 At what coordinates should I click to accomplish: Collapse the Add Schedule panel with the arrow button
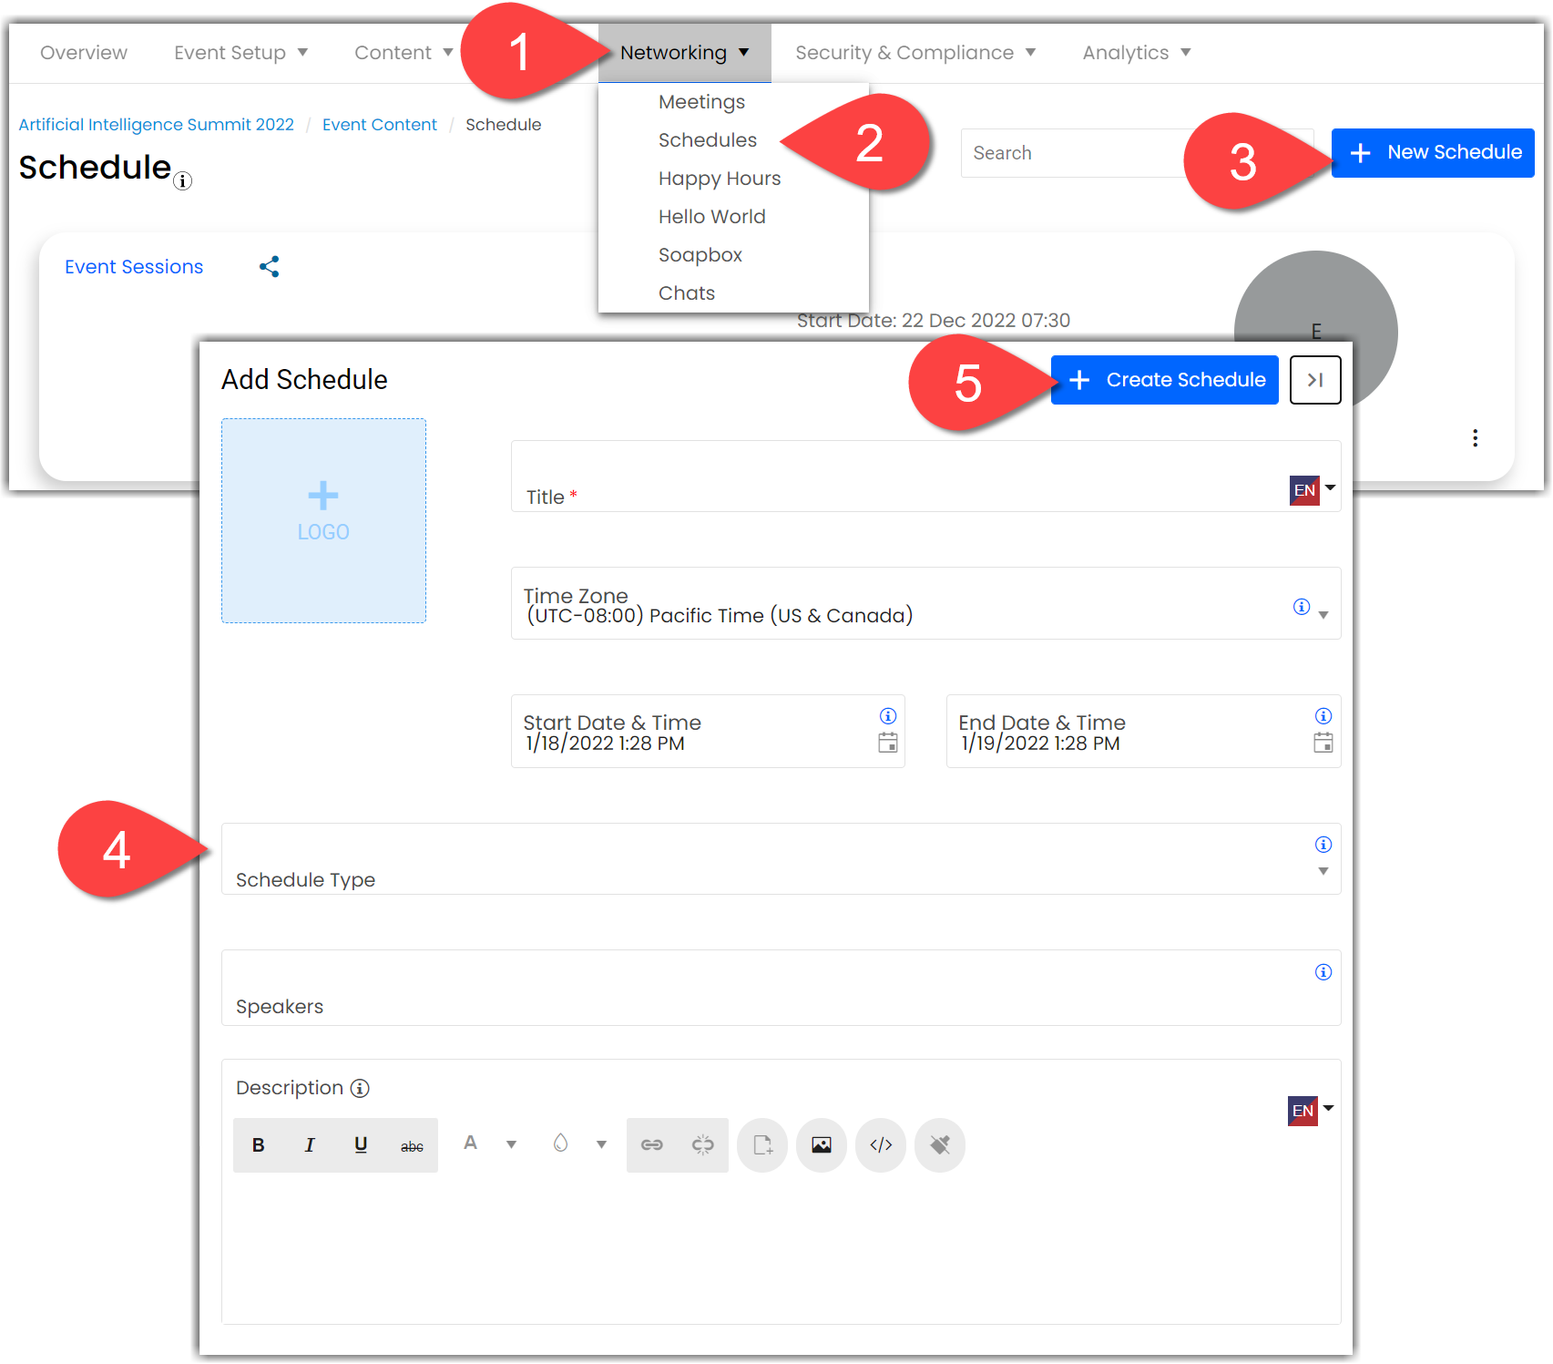point(1315,380)
